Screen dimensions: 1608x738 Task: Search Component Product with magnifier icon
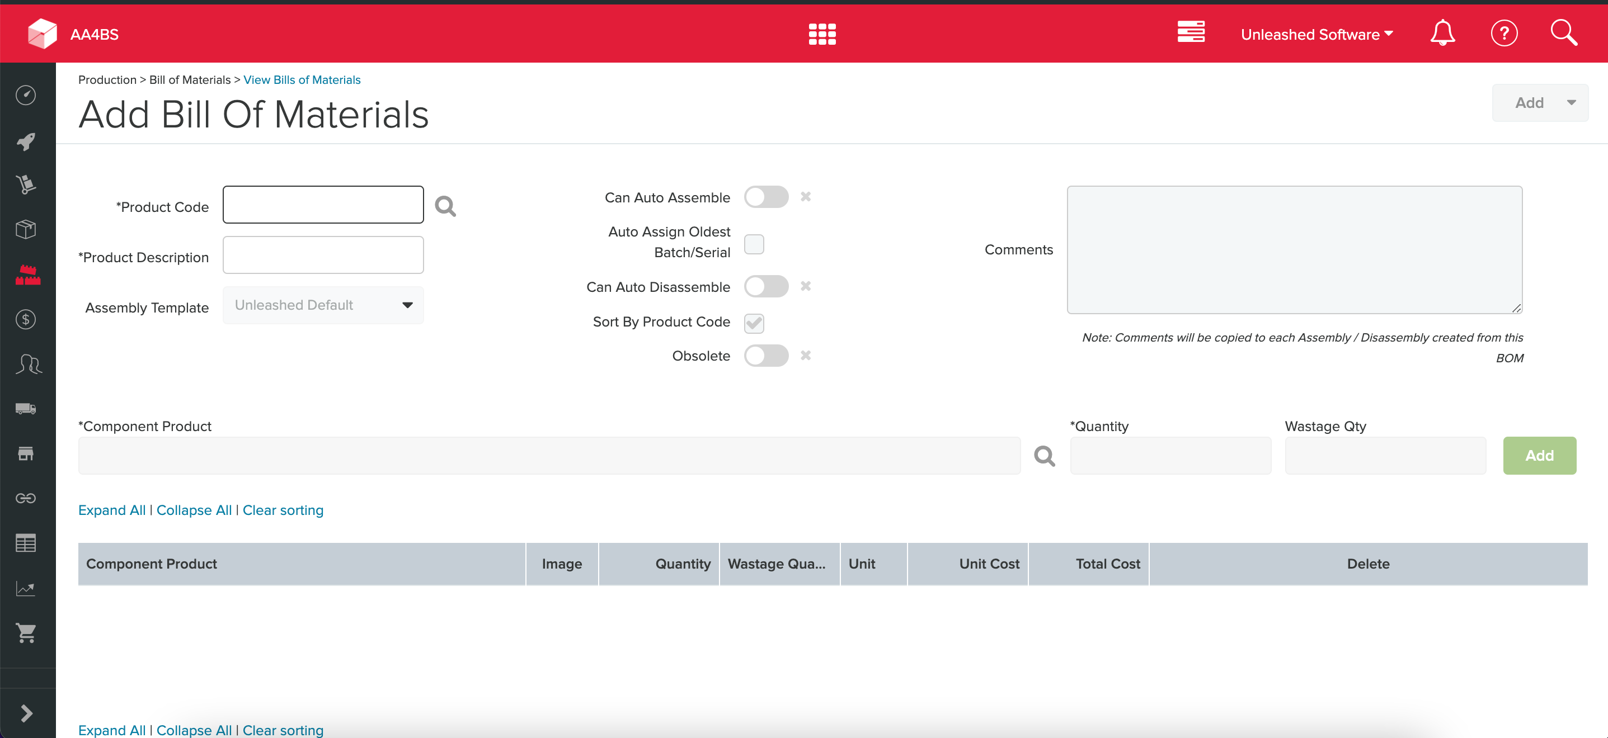tap(1045, 456)
